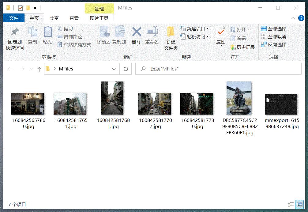Click the Rename (重命名) icon
Viewport: 308px width, 212px height.
[x=152, y=32]
